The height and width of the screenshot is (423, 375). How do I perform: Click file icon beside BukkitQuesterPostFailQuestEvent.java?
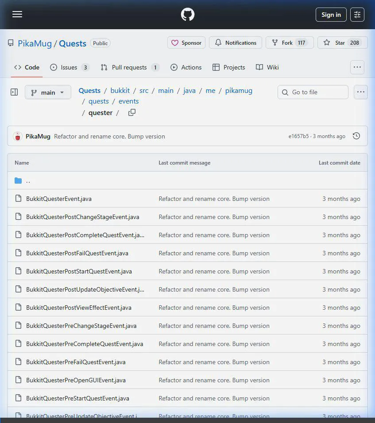(x=18, y=253)
